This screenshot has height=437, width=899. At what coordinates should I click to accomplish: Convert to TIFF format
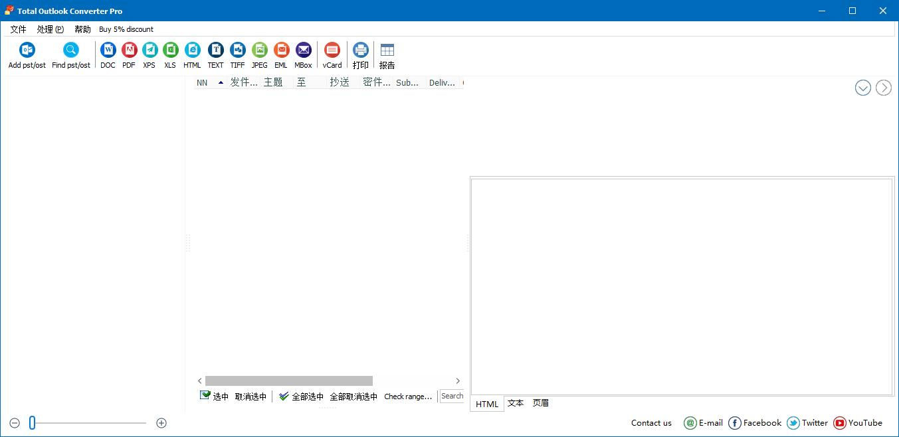[x=237, y=55]
